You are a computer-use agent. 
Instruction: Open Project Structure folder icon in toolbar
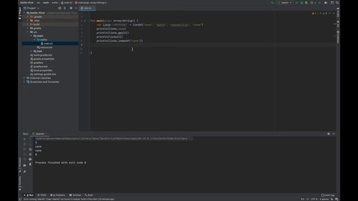point(326,3)
